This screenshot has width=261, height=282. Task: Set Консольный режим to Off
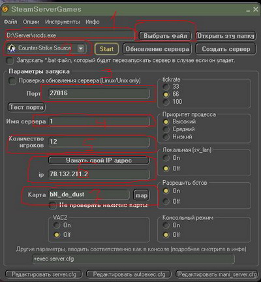[x=166, y=235]
